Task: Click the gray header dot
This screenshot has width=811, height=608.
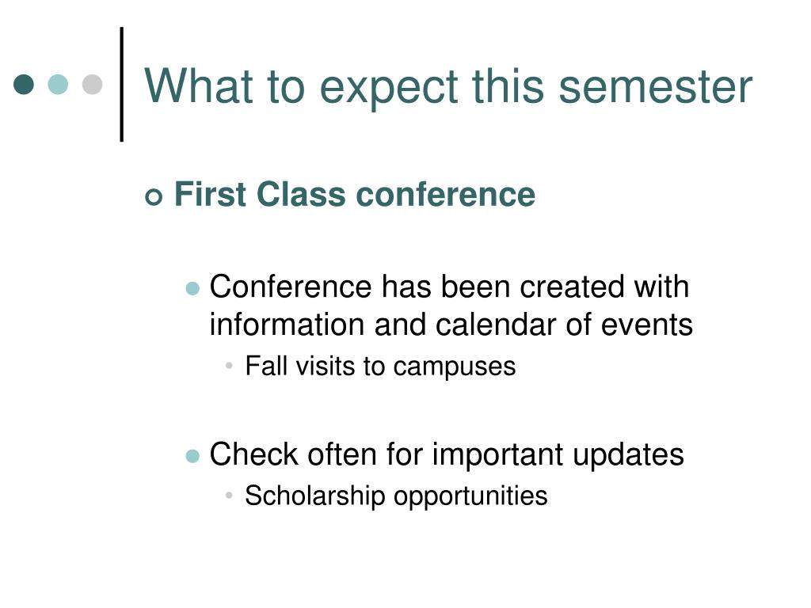Action: click(92, 84)
